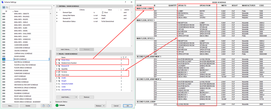Select CURTAIN WALL SCHEDULE in scheme list

(x=23, y=54)
